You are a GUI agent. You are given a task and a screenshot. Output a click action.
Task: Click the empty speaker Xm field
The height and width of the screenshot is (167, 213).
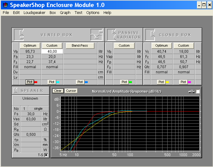[31, 145]
